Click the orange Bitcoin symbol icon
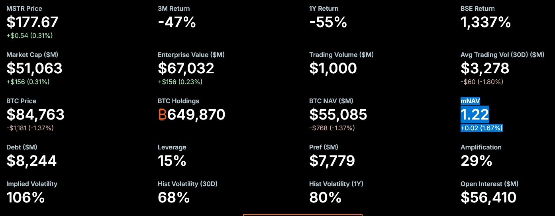The image size is (555, 216). [162, 115]
